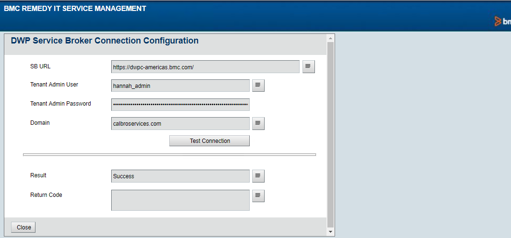The height and width of the screenshot is (238, 511).
Task: Click the BMC logo in header
Action: [502, 22]
